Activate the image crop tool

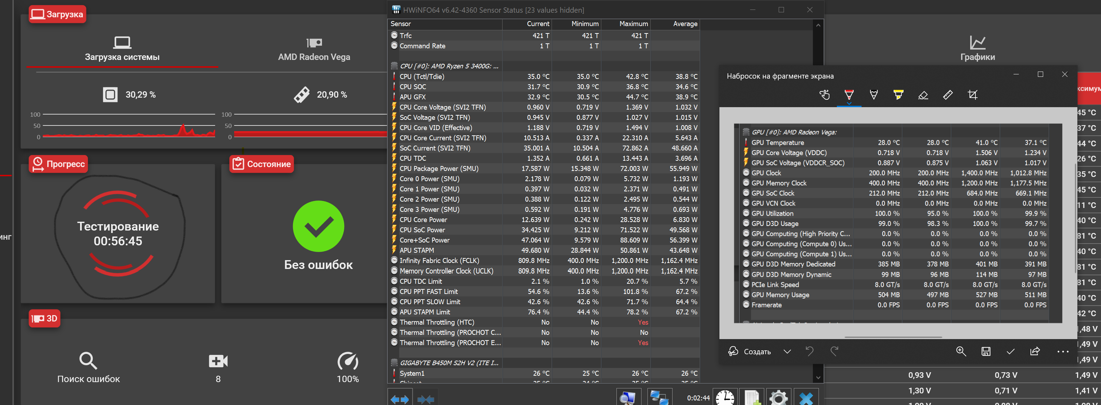[x=972, y=95]
